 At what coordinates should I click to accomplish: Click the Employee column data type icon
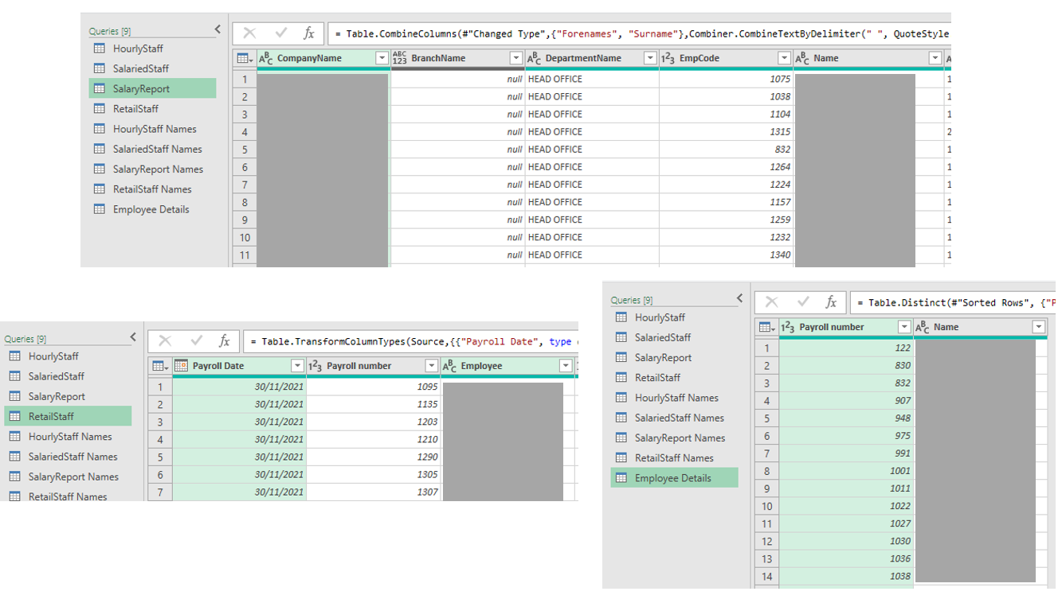coord(449,366)
